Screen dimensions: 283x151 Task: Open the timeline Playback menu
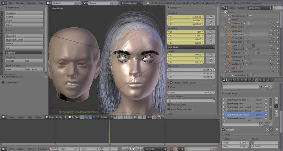point(43,149)
